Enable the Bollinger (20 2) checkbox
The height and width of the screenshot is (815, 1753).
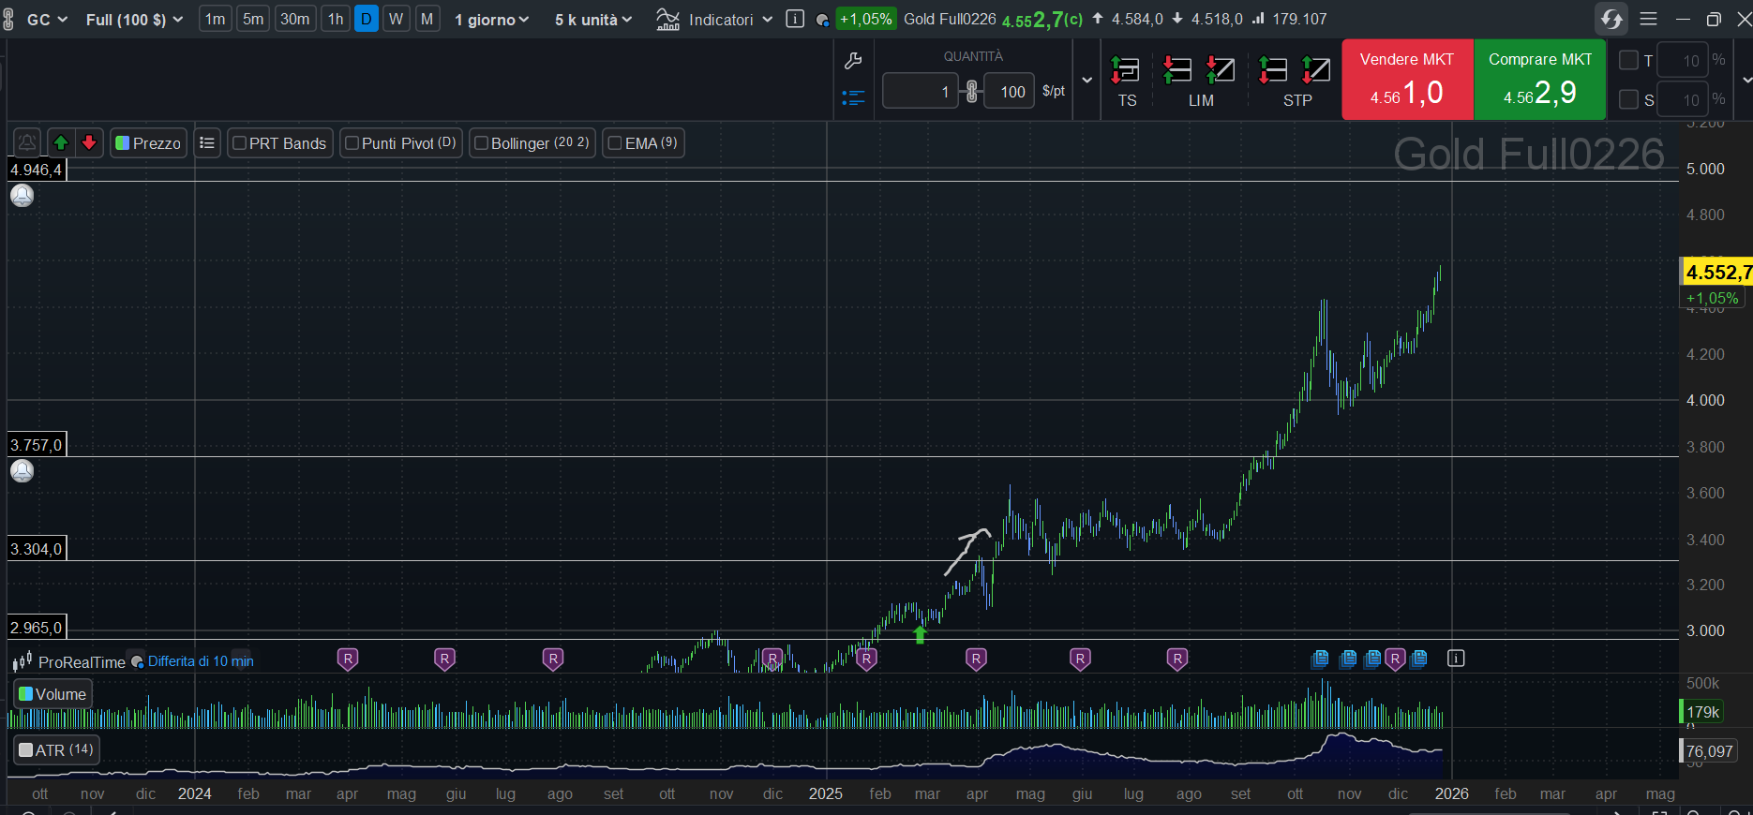pos(482,143)
